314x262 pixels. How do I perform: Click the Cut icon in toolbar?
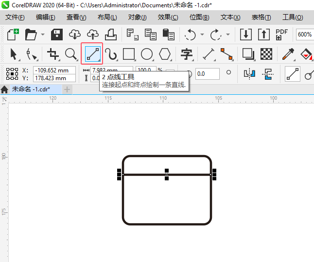[133, 35]
